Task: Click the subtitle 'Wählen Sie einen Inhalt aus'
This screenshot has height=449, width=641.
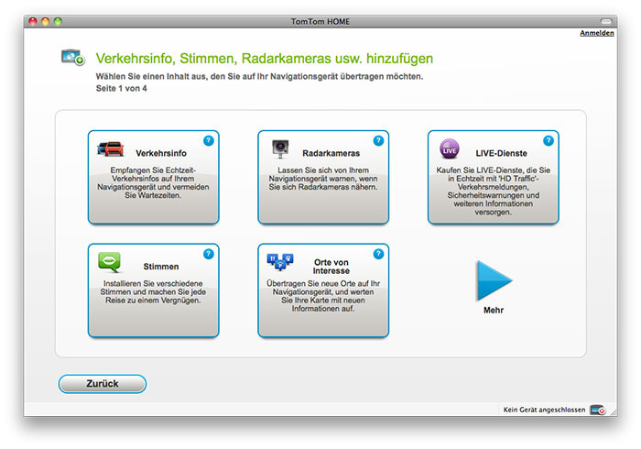Action: 259,76
